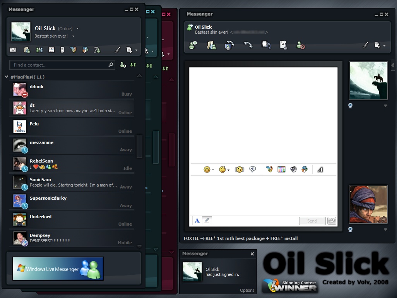This screenshot has height=298, width=397.
Task: Select contact mezzanine in the list
Action: tap(72, 146)
